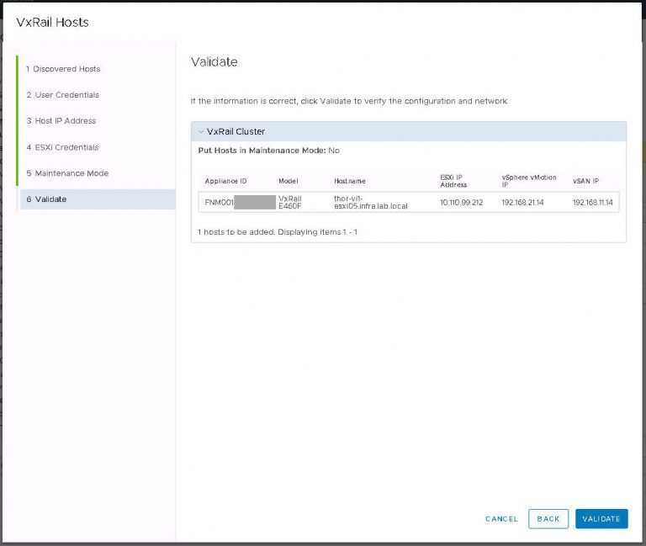
Task: Click the '1 hosts to be added' footer text
Action: click(x=278, y=232)
